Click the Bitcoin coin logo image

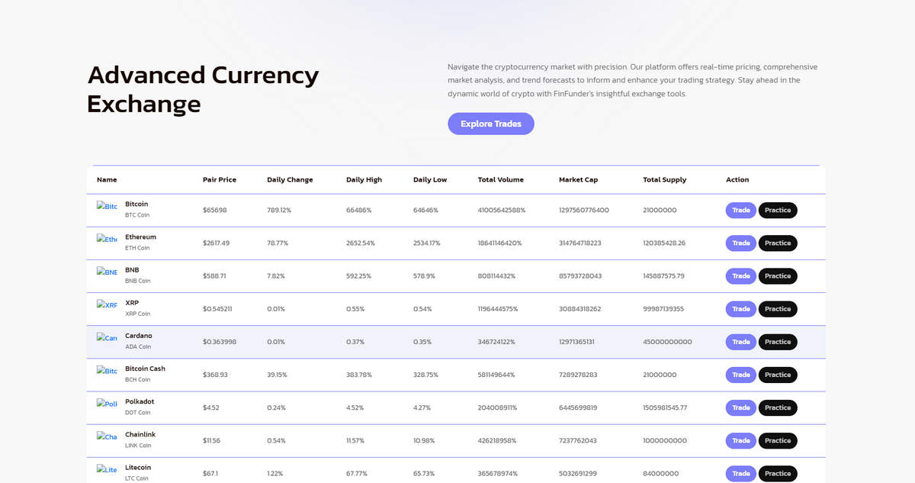click(107, 206)
